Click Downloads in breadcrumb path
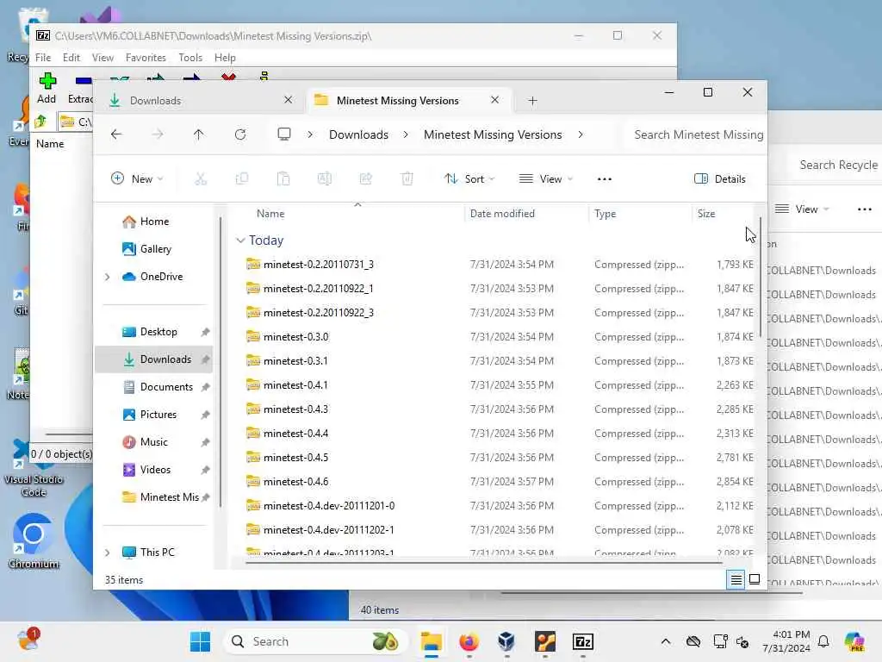Screen dimensions: 882x662 [359, 134]
